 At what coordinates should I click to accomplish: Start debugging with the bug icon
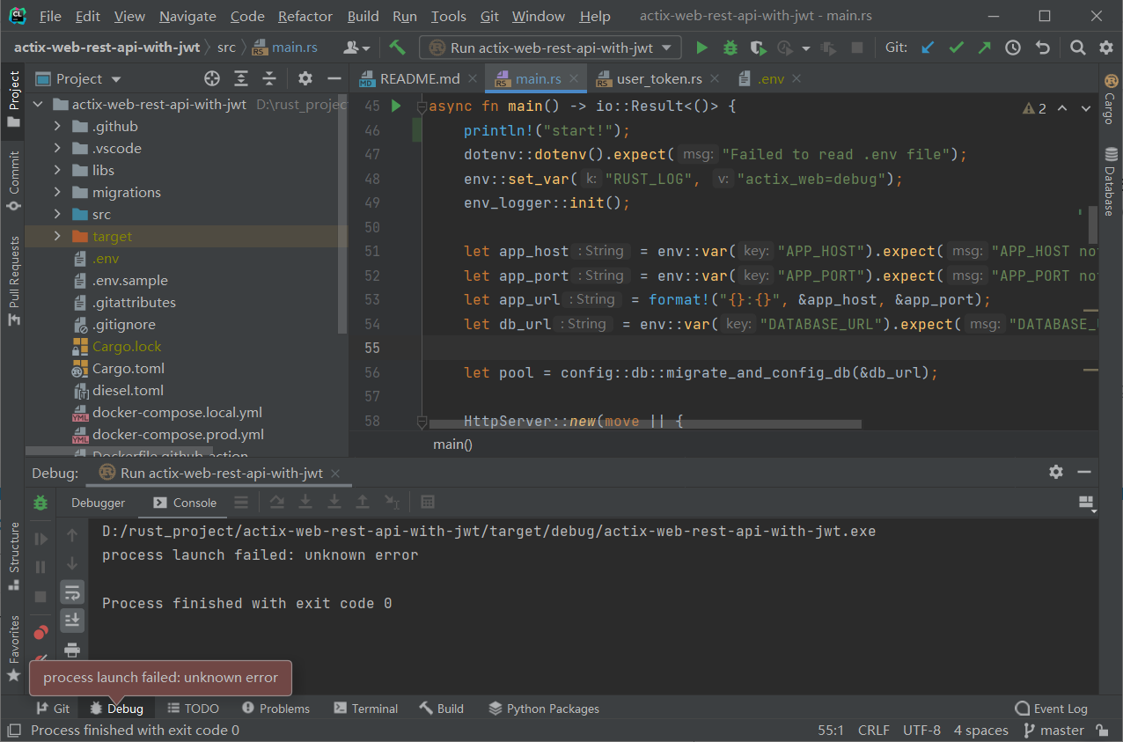(730, 48)
